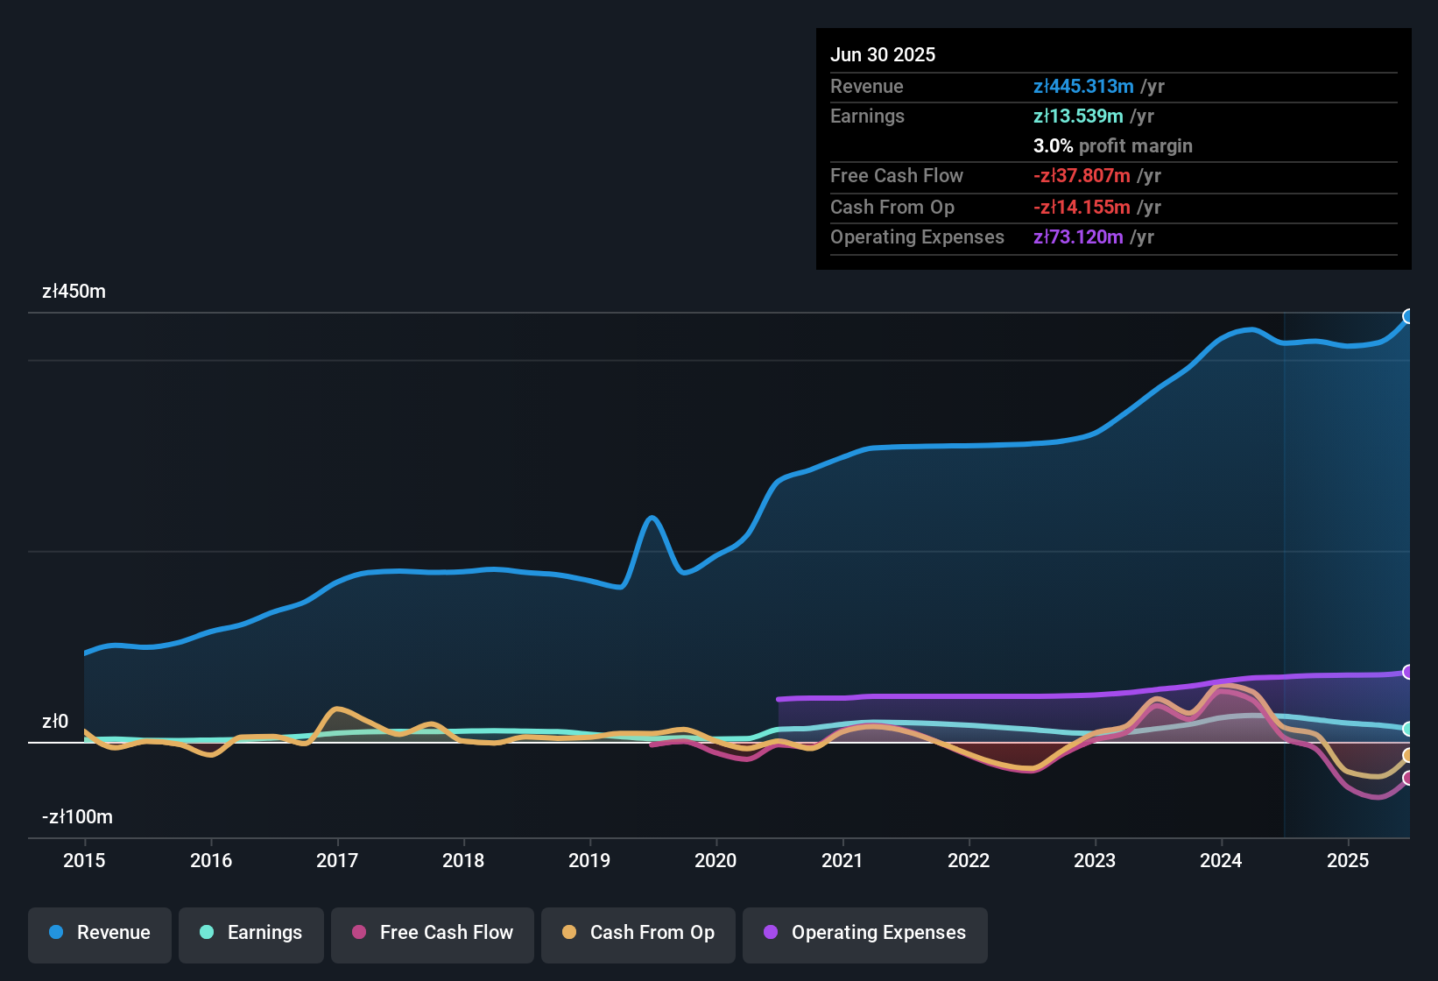
Task: Click the orange Cash From Op dot icon
Action: [x=569, y=933]
